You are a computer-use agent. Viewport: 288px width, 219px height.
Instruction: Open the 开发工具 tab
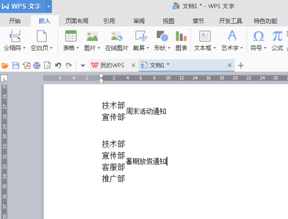(230, 21)
